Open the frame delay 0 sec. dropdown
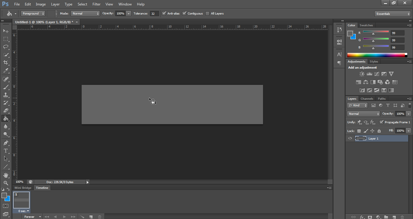The image size is (413, 219). click(24, 211)
